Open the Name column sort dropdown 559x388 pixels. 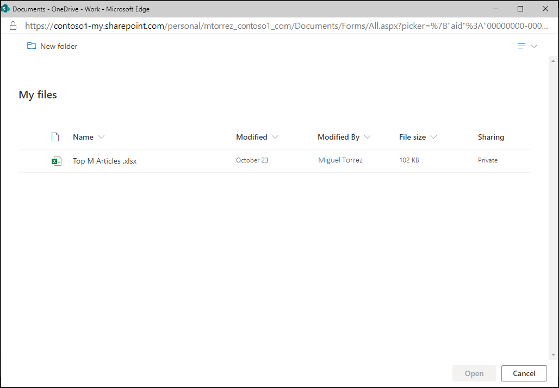[x=101, y=136]
